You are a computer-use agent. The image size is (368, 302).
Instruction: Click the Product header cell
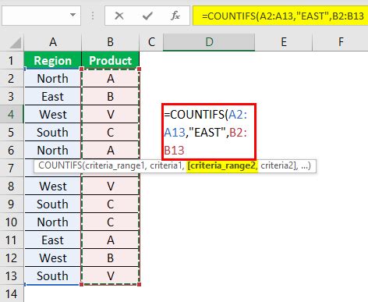[x=111, y=60]
